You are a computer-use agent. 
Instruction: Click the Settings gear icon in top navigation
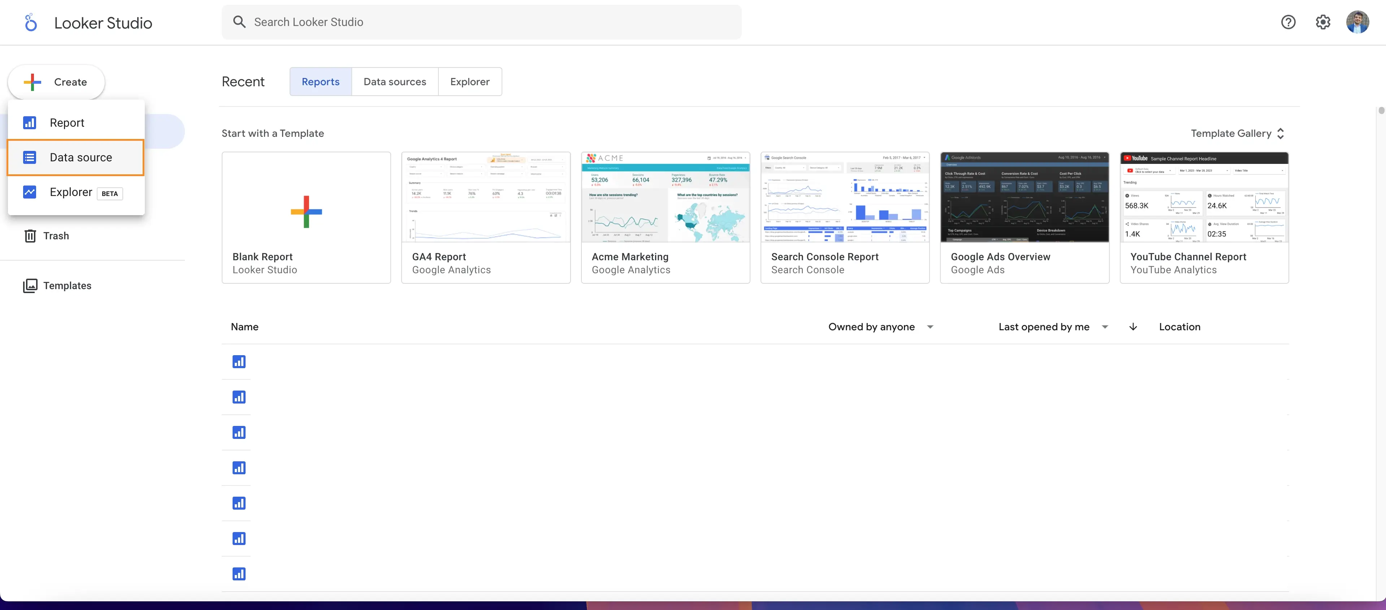tap(1323, 22)
